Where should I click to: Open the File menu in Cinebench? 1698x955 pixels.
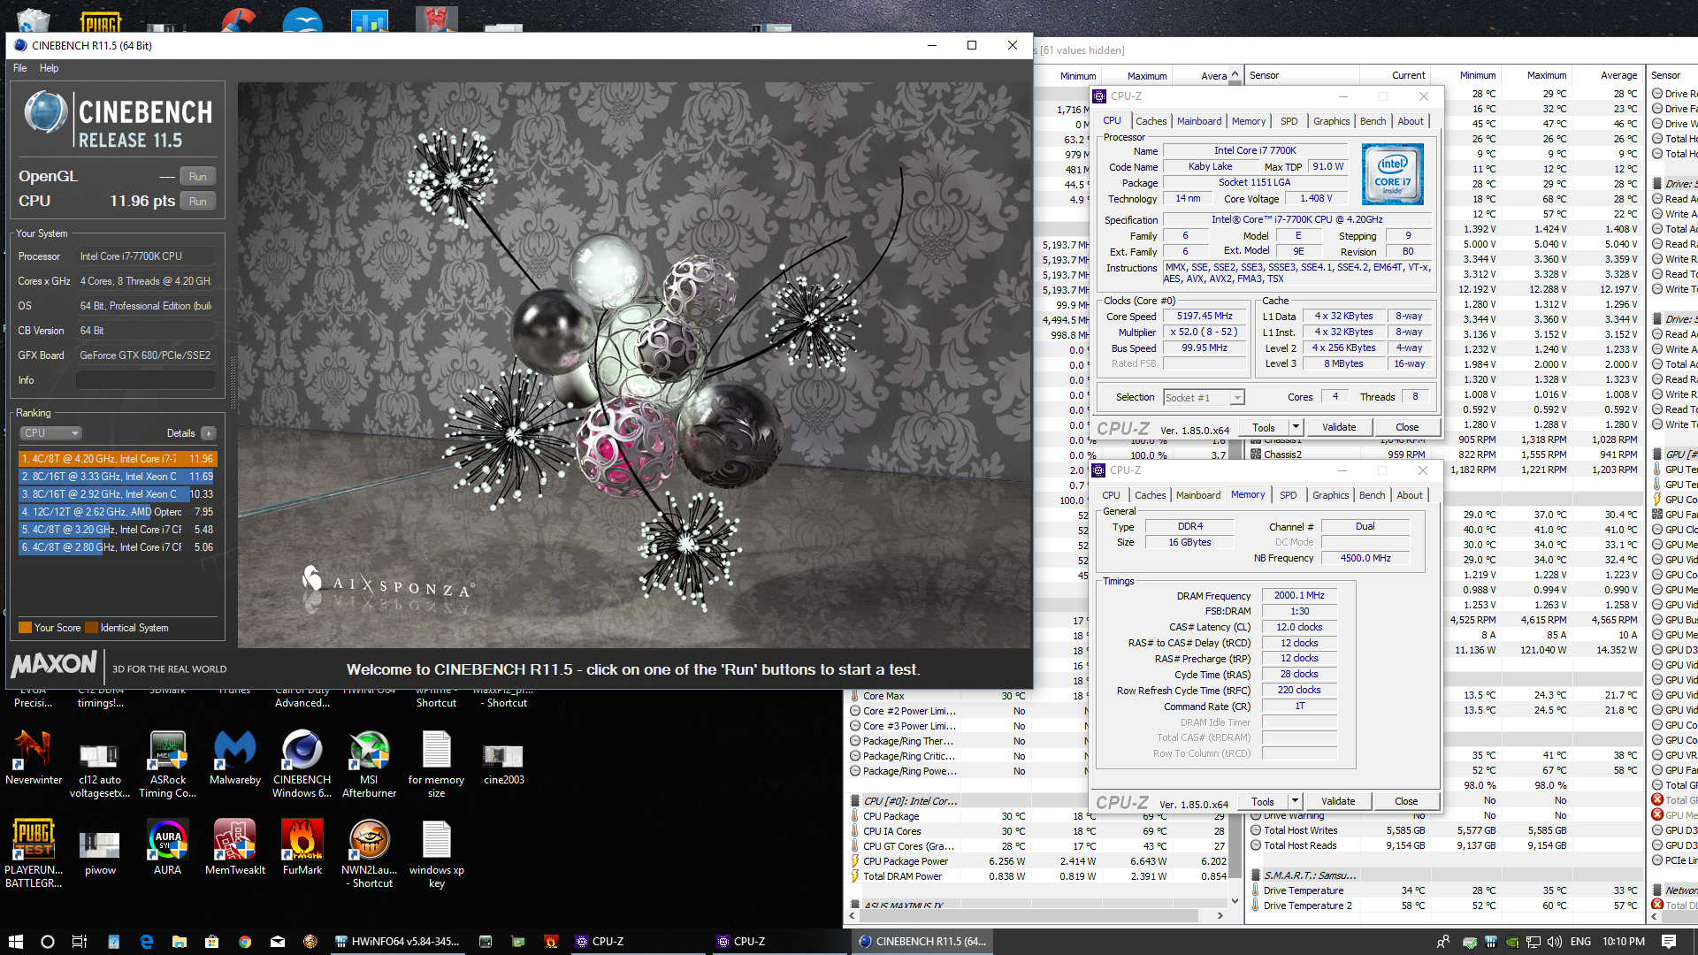point(19,68)
